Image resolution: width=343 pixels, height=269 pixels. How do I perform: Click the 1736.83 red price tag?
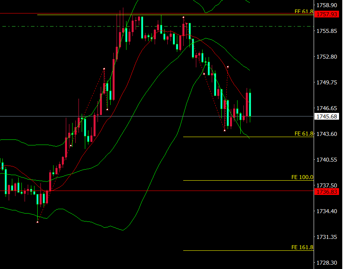[327, 192]
